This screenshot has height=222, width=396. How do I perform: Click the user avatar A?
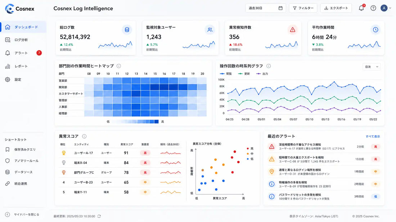tap(384, 8)
